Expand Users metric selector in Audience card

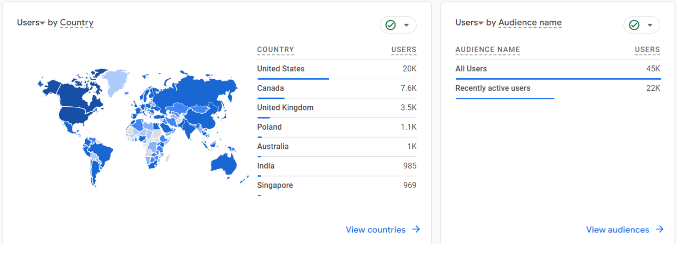pos(481,23)
